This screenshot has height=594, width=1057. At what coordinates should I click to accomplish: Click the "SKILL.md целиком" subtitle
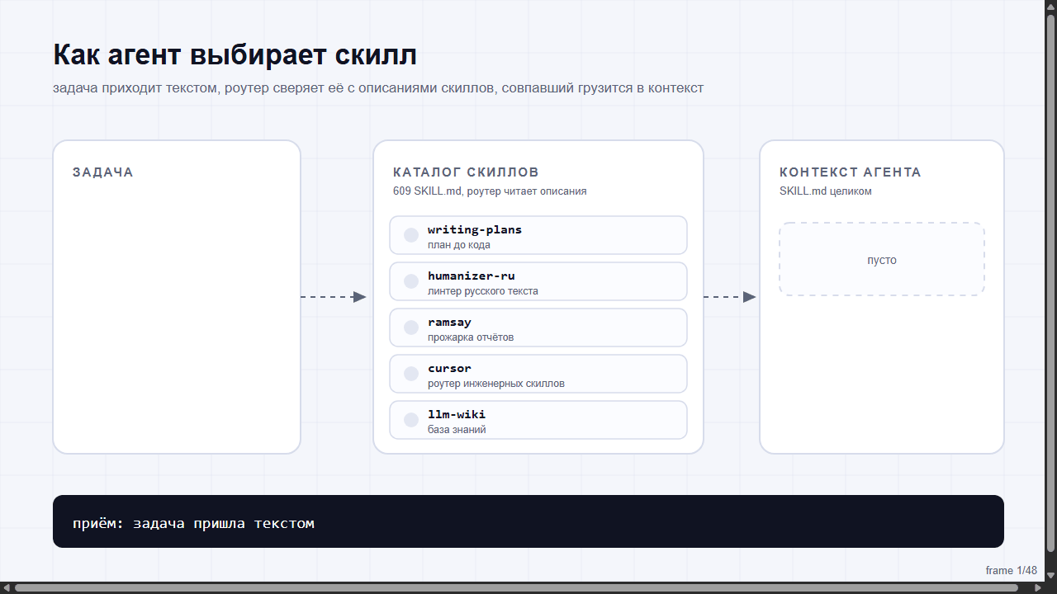pos(826,191)
